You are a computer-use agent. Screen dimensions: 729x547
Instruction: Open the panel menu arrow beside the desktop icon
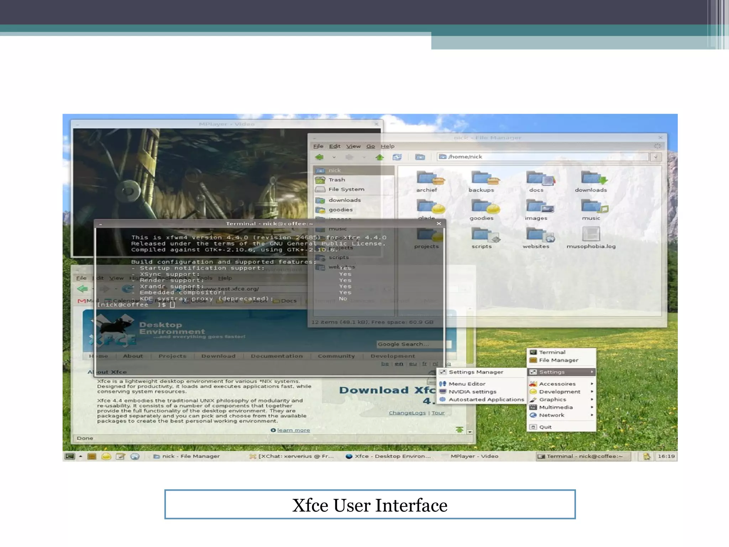[x=80, y=456]
